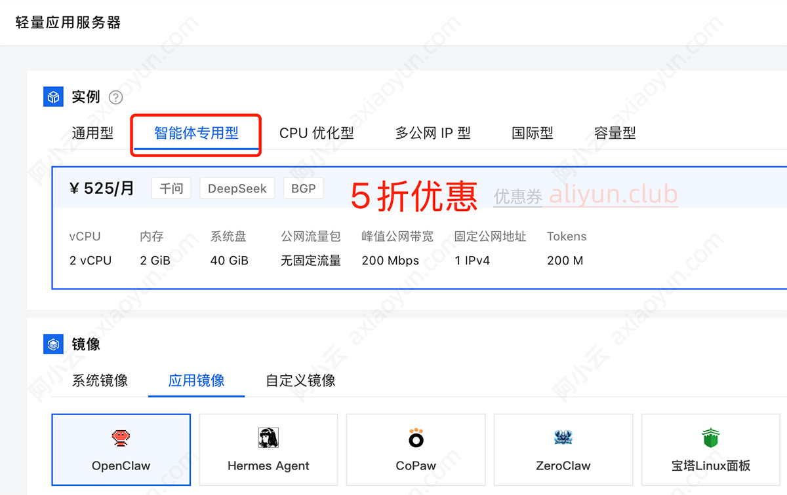Click the OpenClaw red mascot icon
Viewport: 787px width, 495px height.
(x=121, y=438)
